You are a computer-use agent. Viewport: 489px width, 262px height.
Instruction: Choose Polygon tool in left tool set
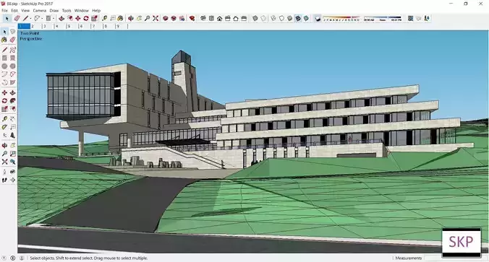coord(12,66)
